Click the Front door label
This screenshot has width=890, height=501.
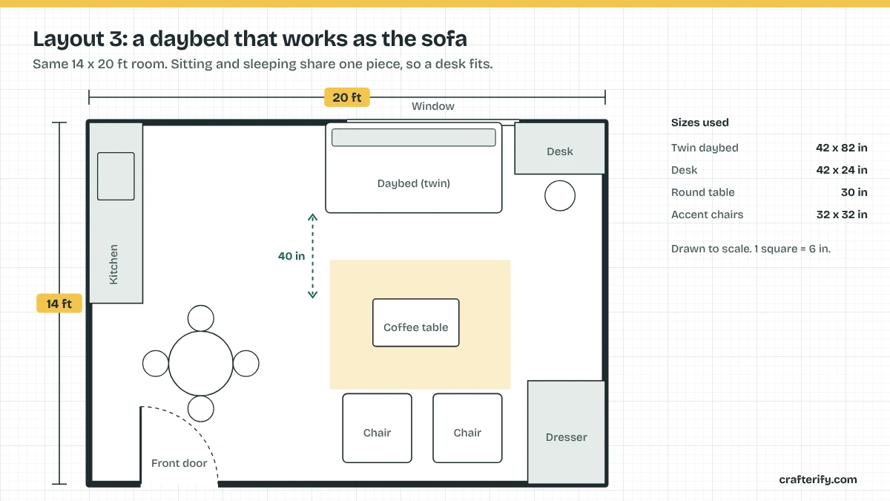coord(179,463)
